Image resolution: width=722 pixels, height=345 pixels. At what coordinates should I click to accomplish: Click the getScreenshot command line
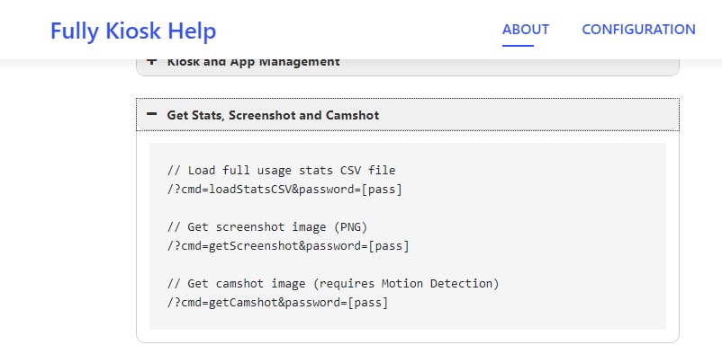288,246
